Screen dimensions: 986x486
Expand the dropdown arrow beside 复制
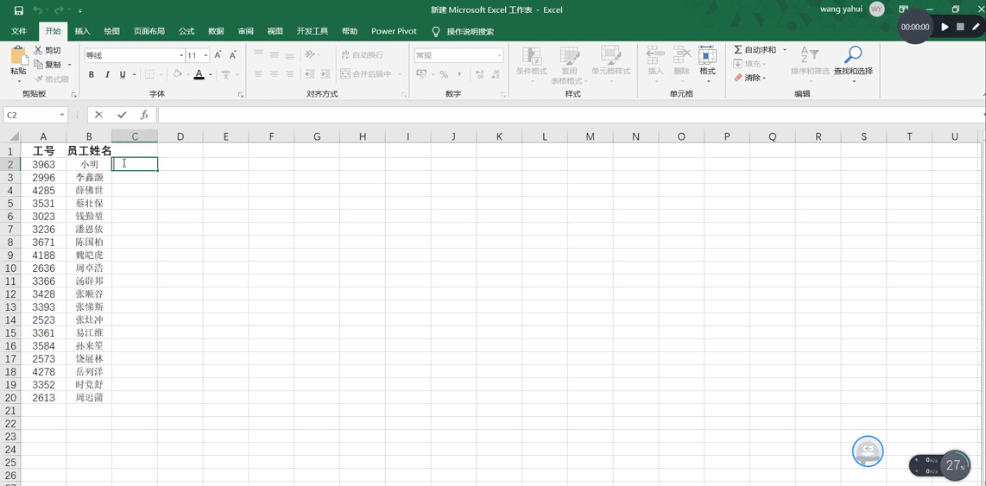(69, 65)
